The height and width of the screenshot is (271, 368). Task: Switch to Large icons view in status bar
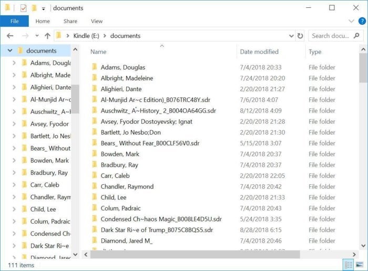click(x=360, y=265)
